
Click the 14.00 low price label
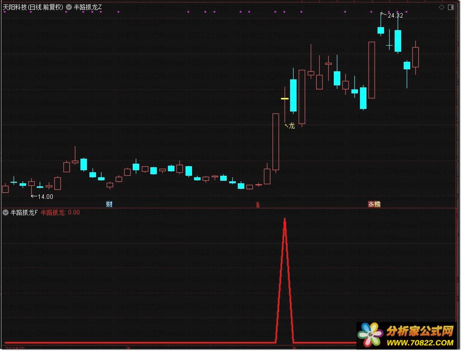(x=45, y=196)
